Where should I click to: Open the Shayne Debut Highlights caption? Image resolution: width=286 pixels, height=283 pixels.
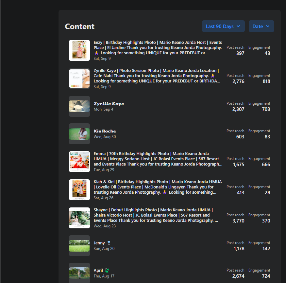156,215
